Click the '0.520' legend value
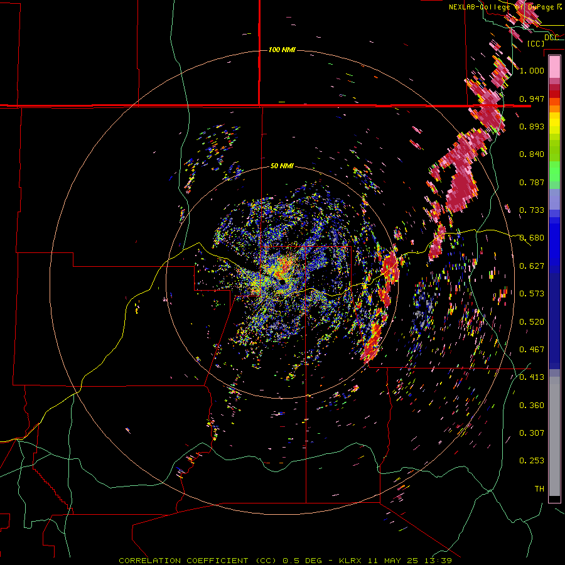Viewport: 565px width, 565px height. 532,322
